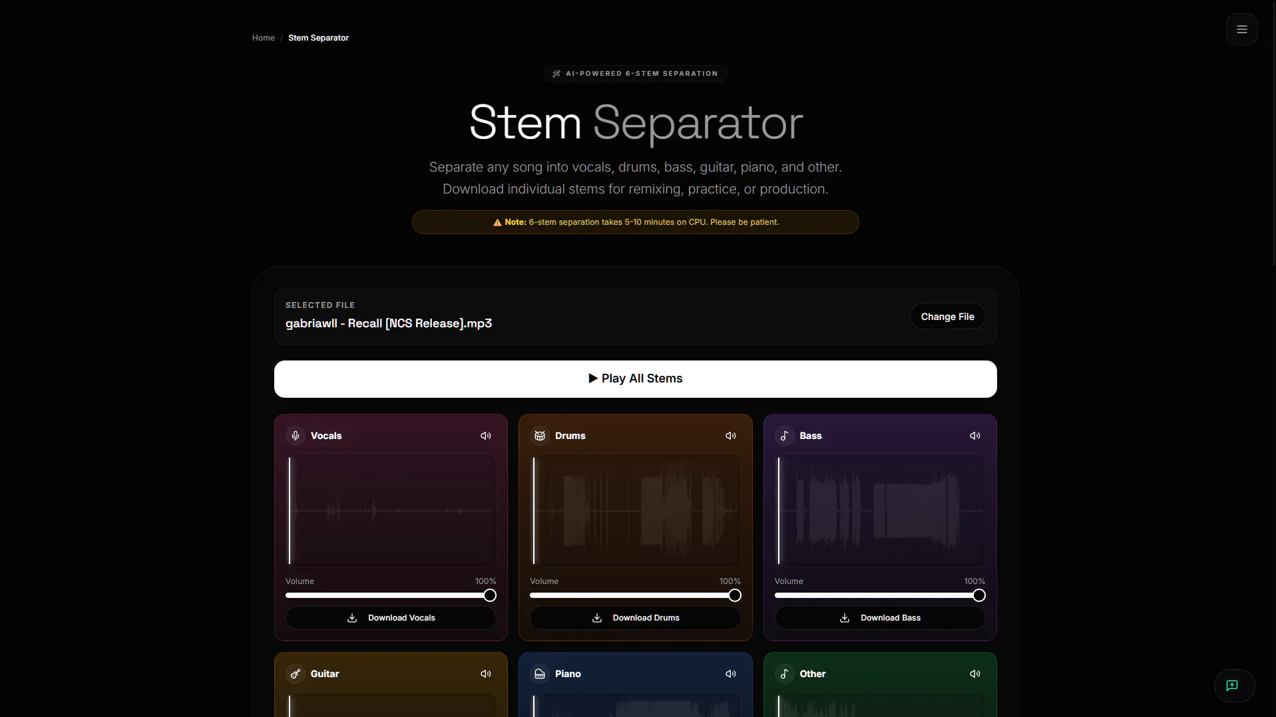Viewport: 1276px width, 717px height.
Task: Click the Other music note icon
Action: pyautogui.click(x=784, y=674)
